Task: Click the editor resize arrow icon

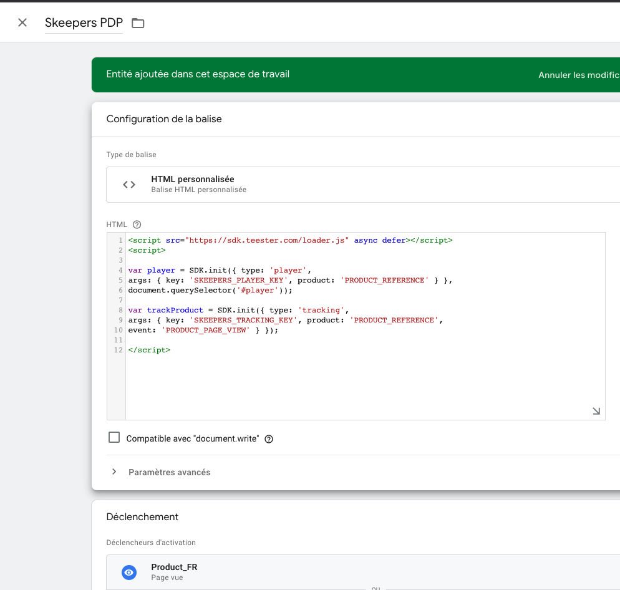Action: 596,411
